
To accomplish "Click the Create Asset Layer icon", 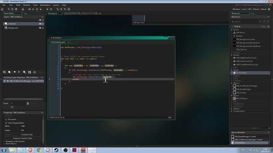I will pyautogui.click(x=24, y=72).
